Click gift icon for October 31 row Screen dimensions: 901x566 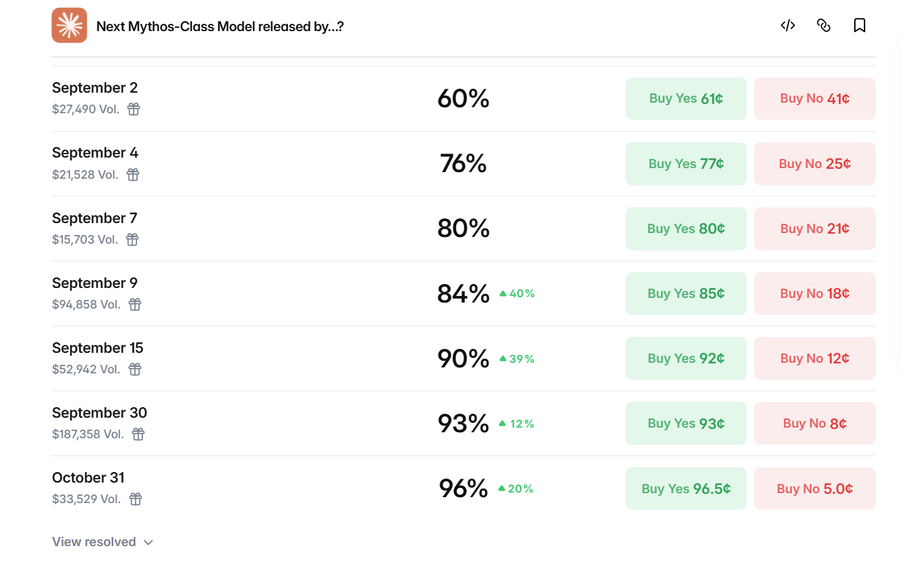136,499
